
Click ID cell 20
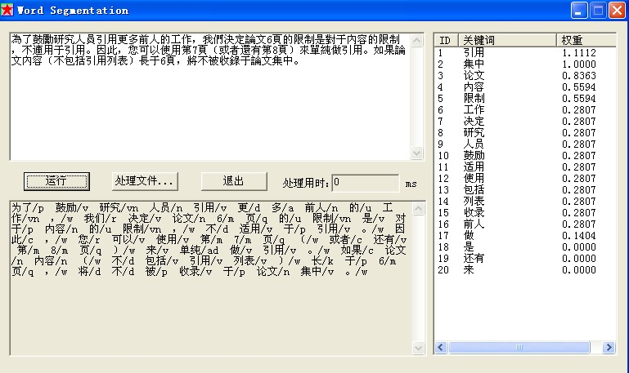[x=443, y=269]
